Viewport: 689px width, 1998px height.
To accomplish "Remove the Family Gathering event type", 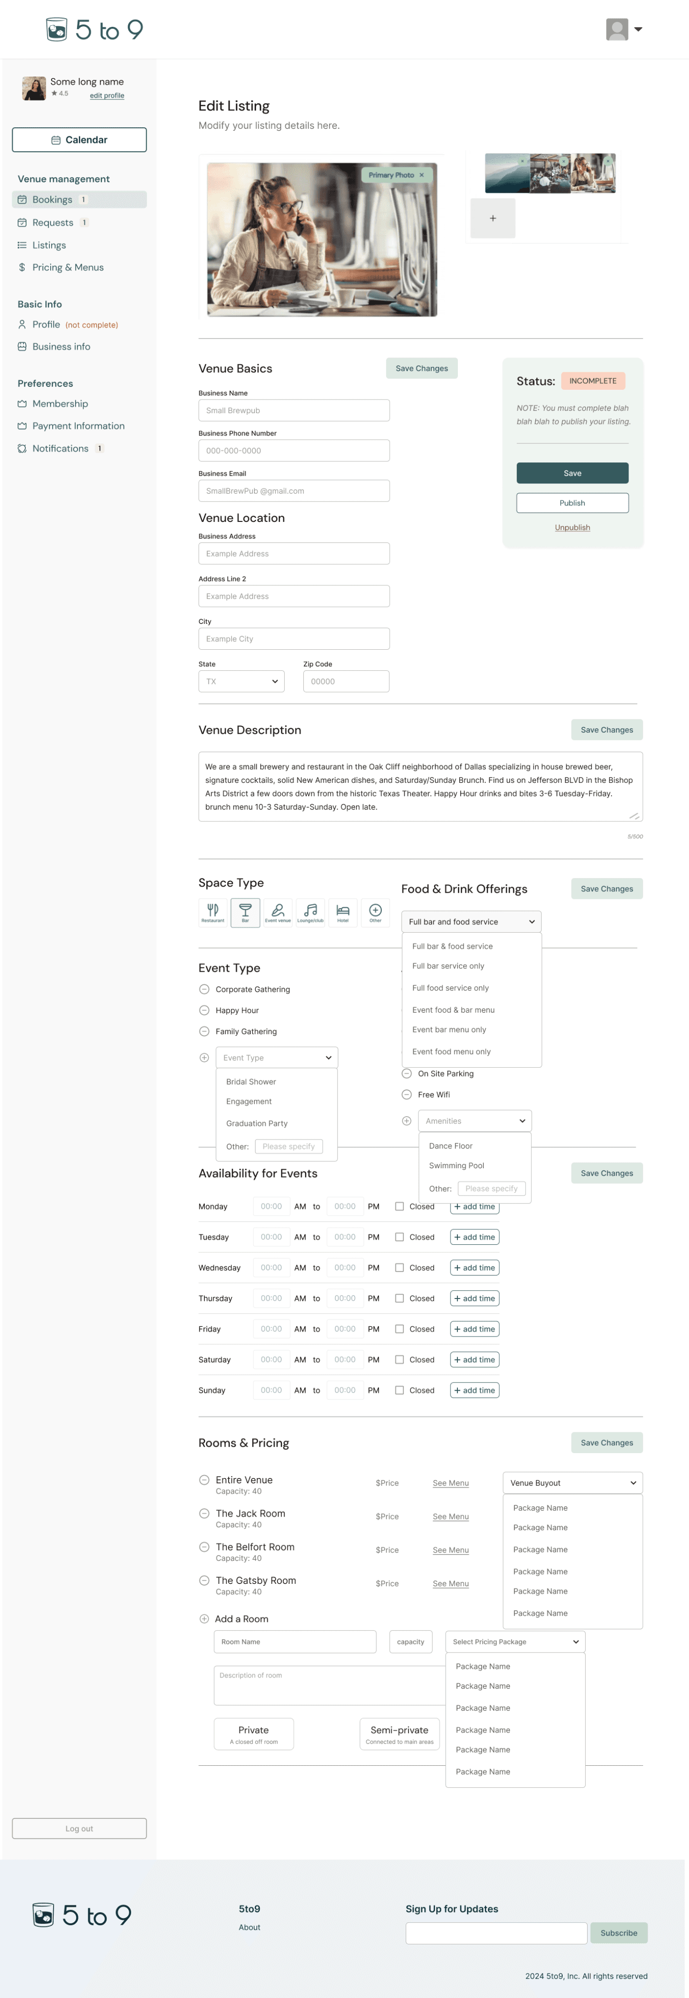I will [x=204, y=1031].
